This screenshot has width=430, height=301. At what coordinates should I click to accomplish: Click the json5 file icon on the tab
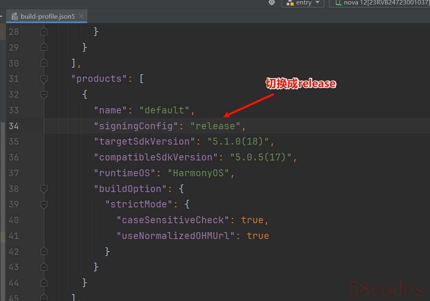[15, 17]
